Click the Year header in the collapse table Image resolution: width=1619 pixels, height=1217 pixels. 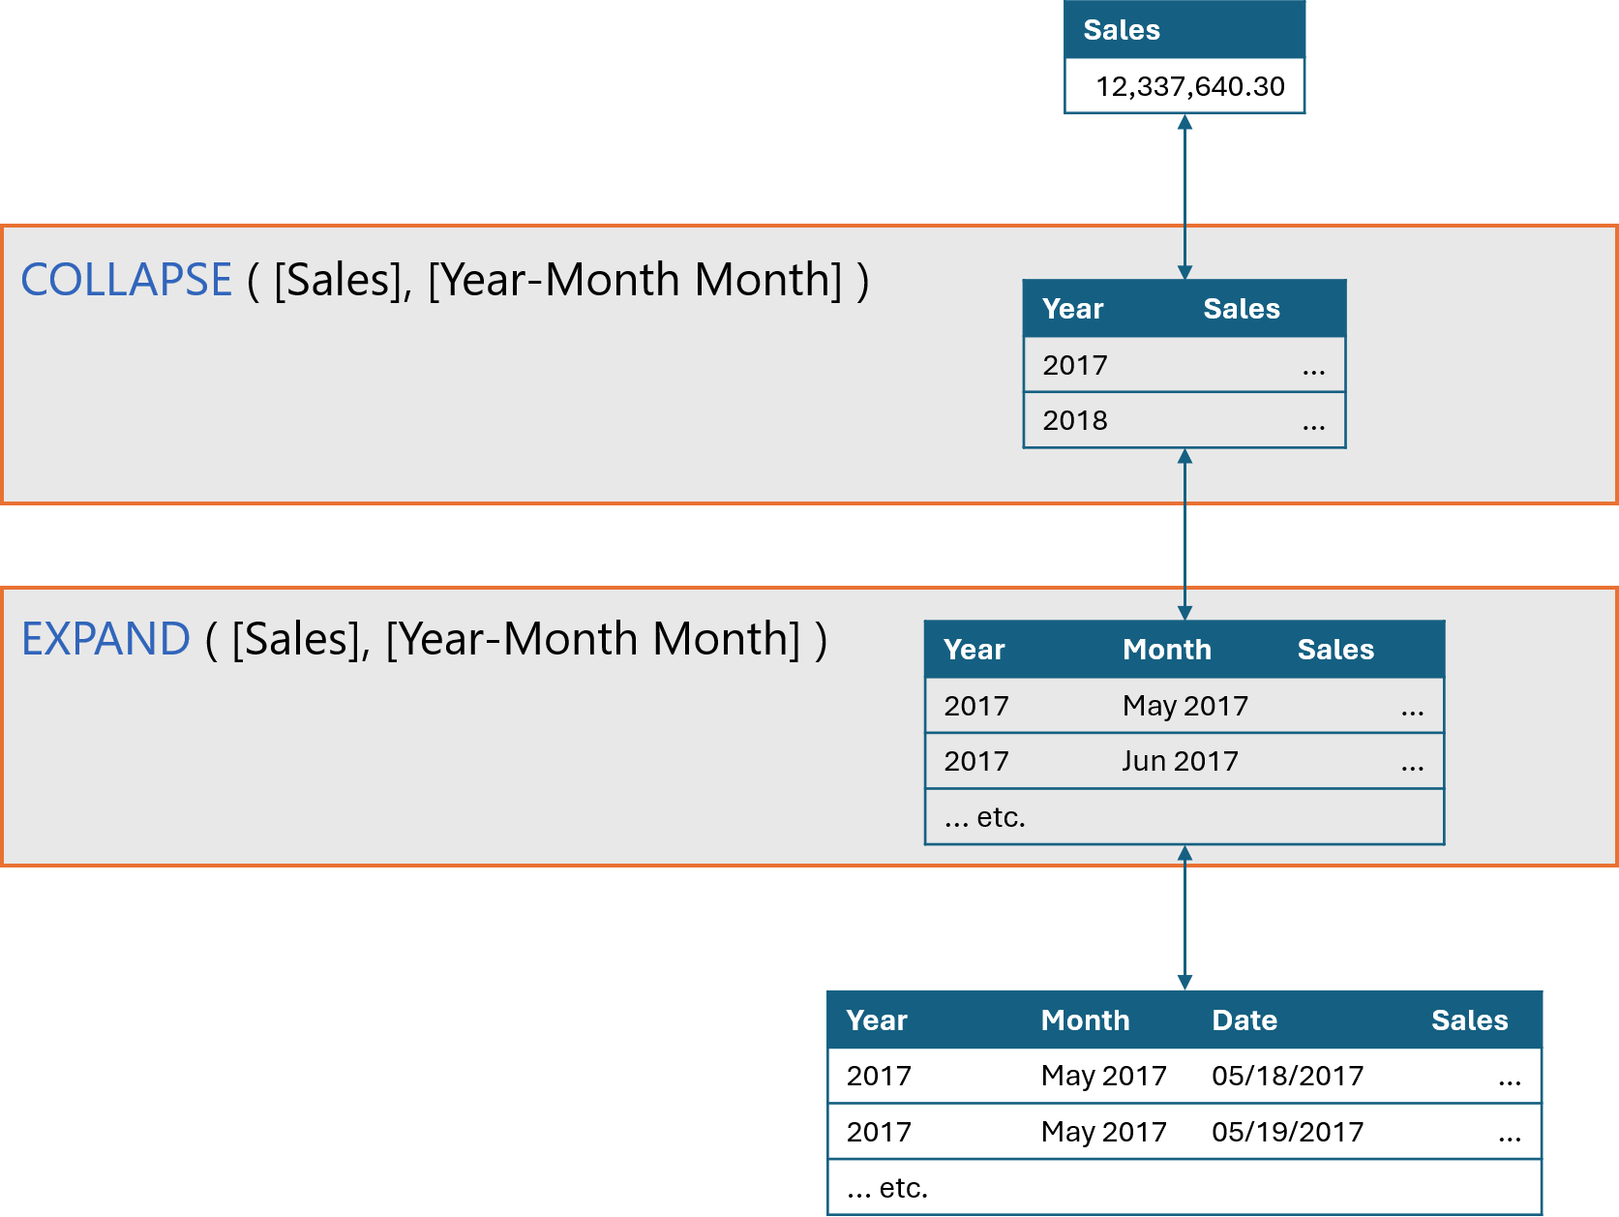(x=1072, y=309)
